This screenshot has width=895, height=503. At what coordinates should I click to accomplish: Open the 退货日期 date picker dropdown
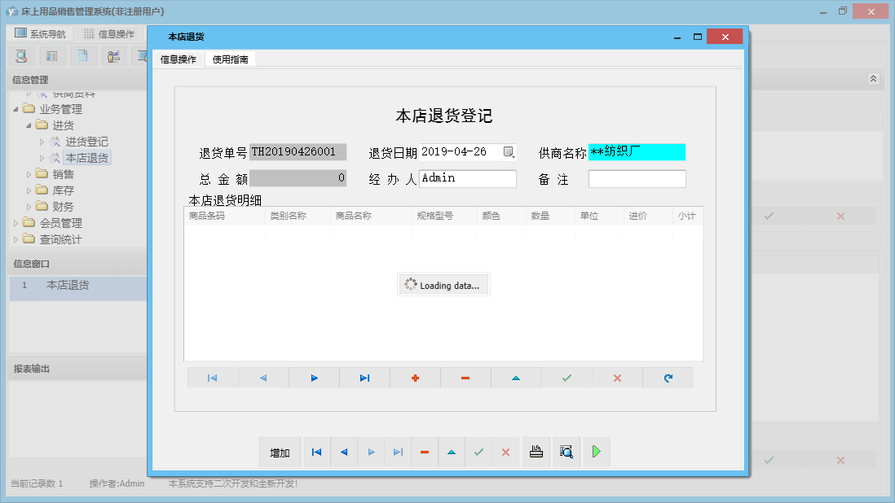pos(509,152)
